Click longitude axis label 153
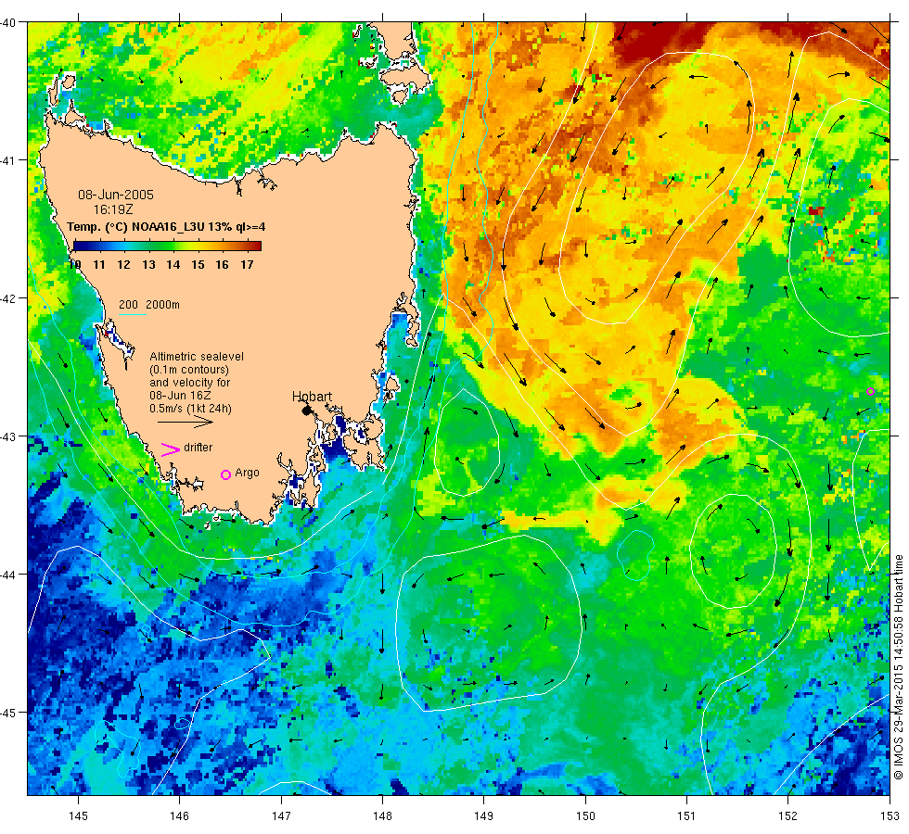The image size is (909, 834). click(889, 816)
